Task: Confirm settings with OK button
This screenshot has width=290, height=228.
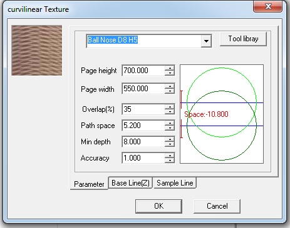Action: coord(158,206)
